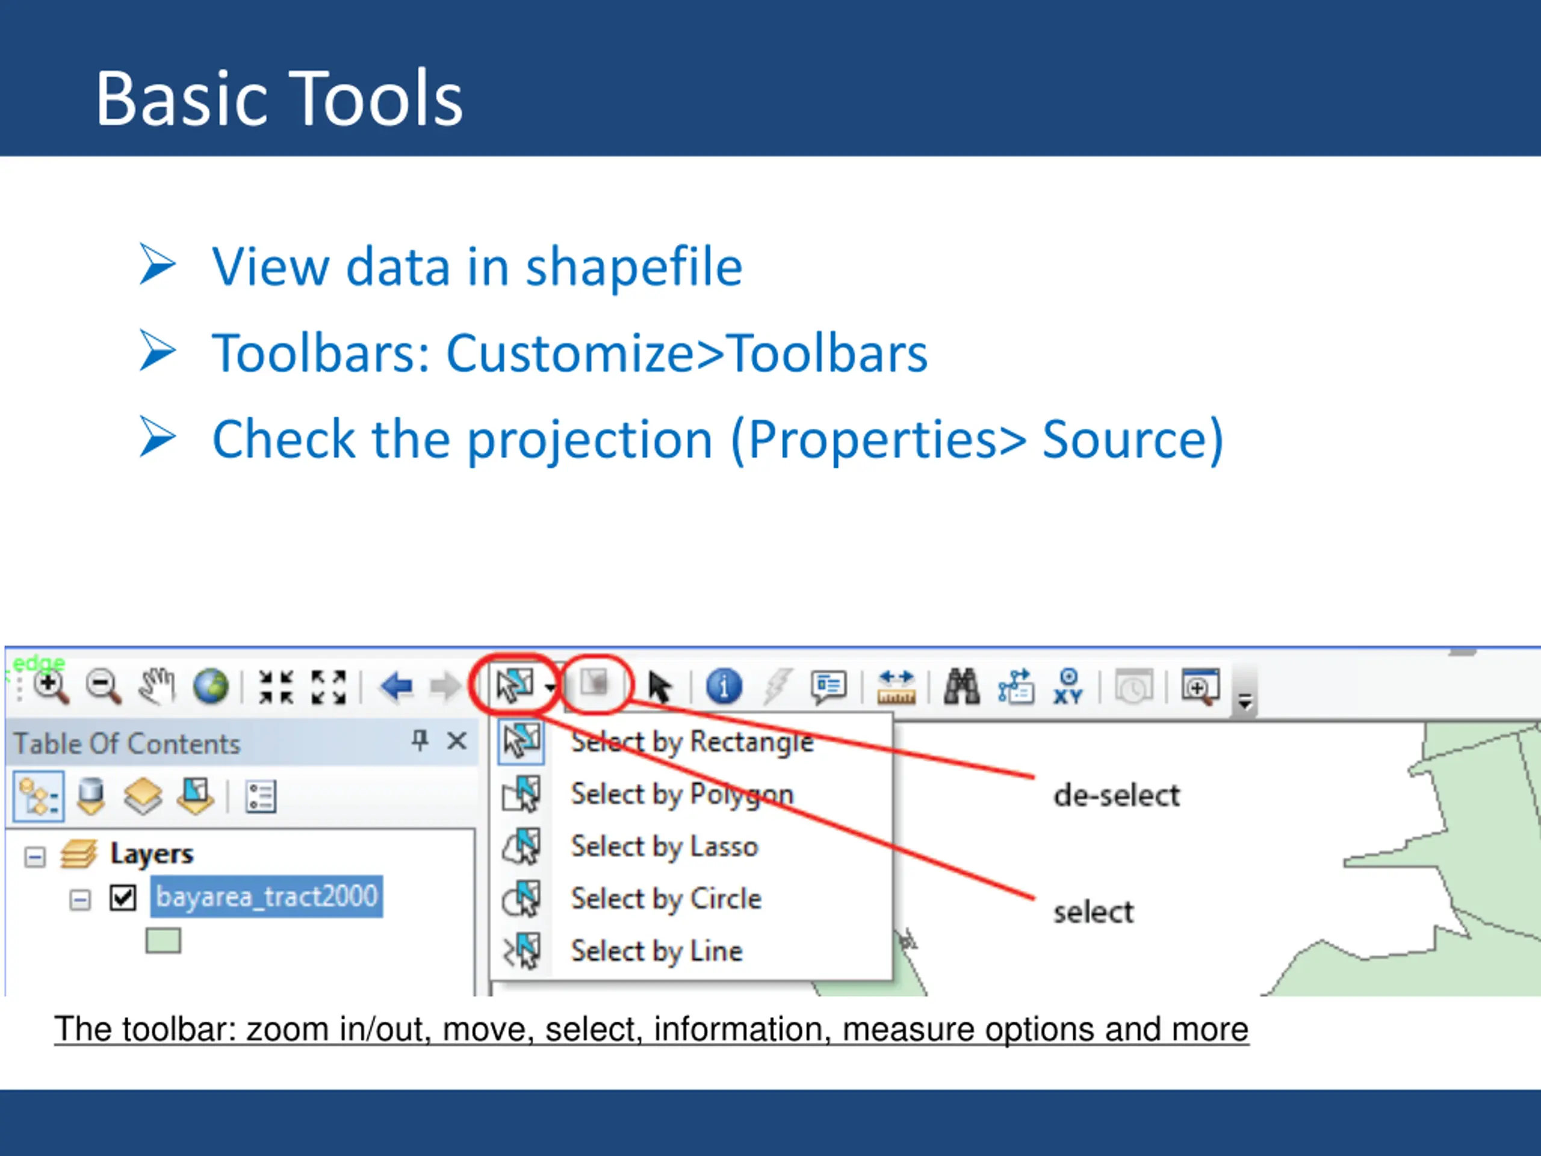Open the Time Slider window icon
This screenshot has width=1541, height=1156.
tap(1133, 687)
